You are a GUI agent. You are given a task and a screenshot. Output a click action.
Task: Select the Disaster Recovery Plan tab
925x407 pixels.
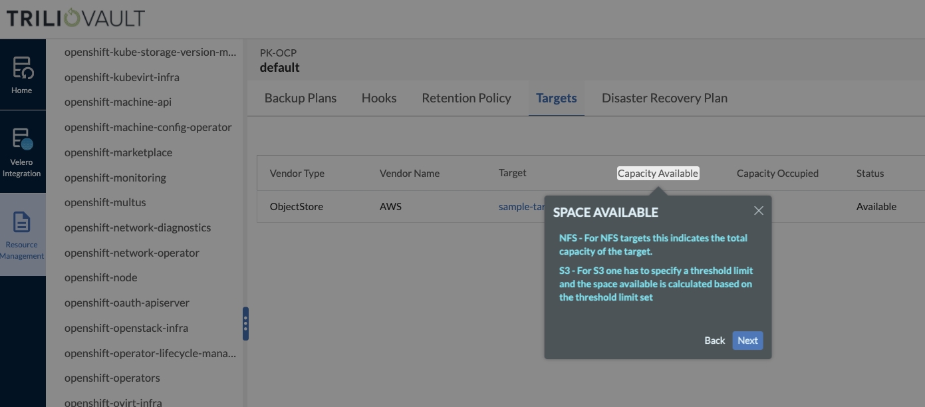coord(664,98)
